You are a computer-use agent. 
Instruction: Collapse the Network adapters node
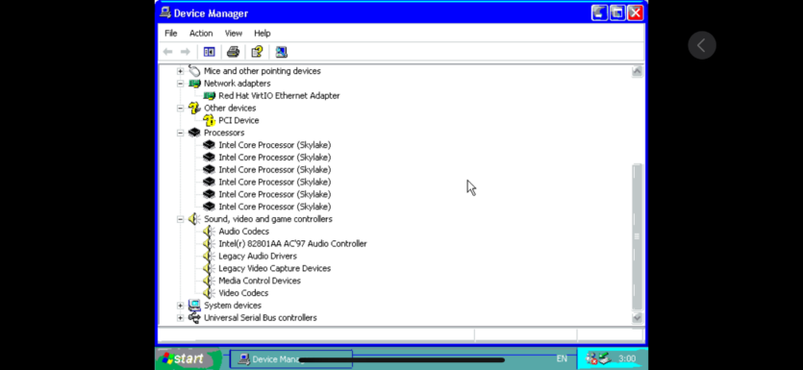[180, 84]
